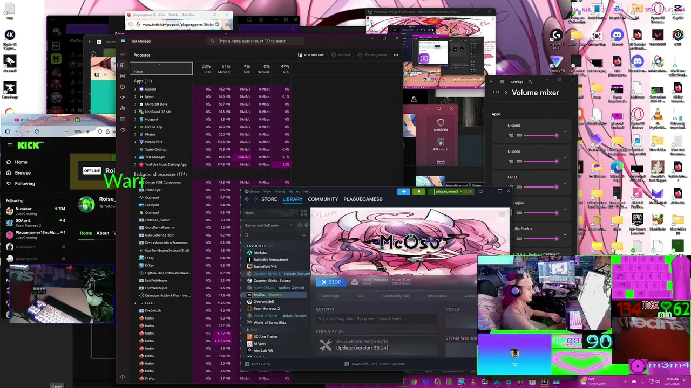The width and height of the screenshot is (691, 388).
Task: Open Steam notifications bell
Action: pyautogui.click(x=418, y=191)
